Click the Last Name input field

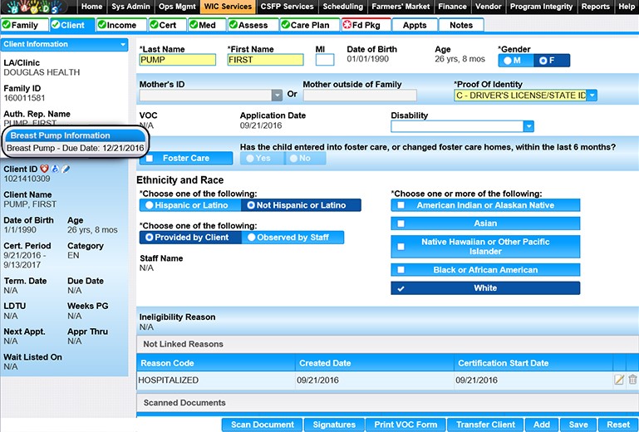tap(177, 60)
